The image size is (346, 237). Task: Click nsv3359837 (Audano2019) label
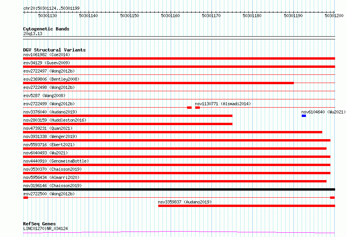(x=185, y=202)
